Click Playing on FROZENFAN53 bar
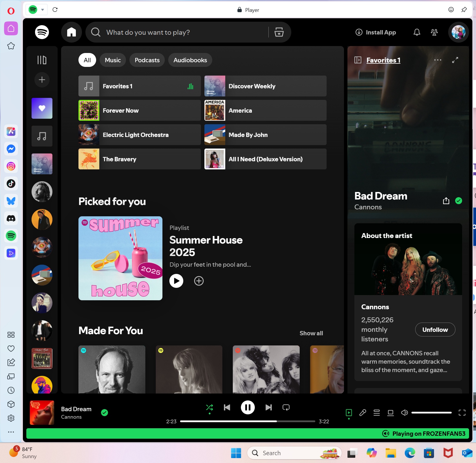476x463 pixels. click(x=248, y=433)
